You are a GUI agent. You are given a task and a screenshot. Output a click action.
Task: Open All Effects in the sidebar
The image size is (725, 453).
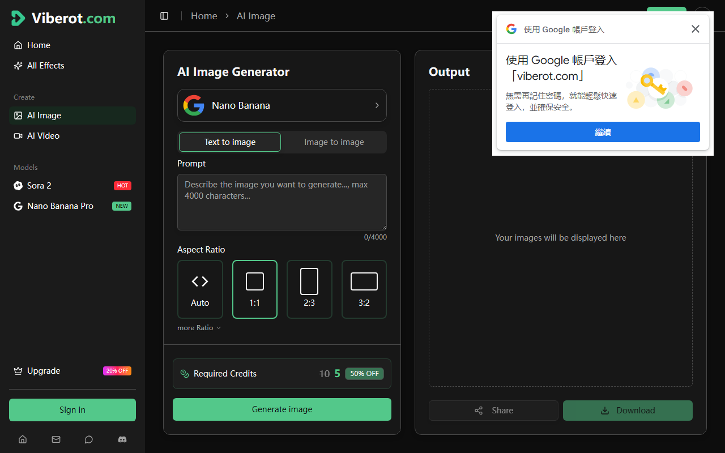pos(72,66)
